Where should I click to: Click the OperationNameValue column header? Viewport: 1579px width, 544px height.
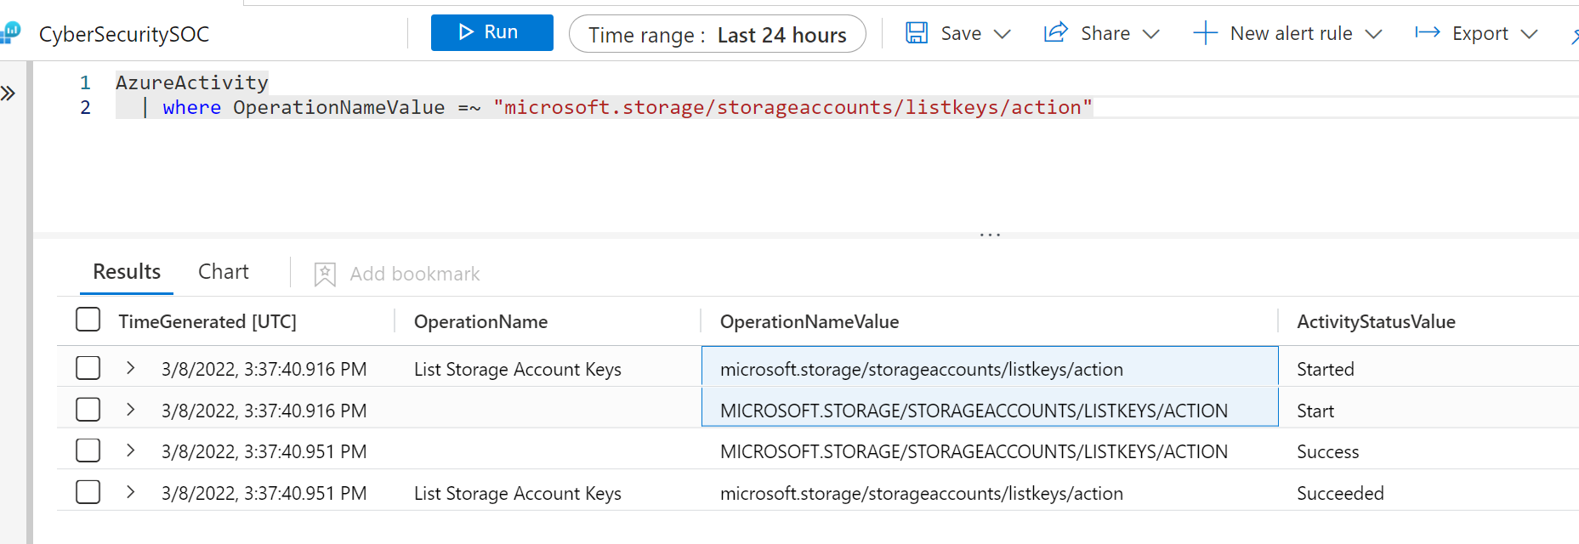(809, 321)
